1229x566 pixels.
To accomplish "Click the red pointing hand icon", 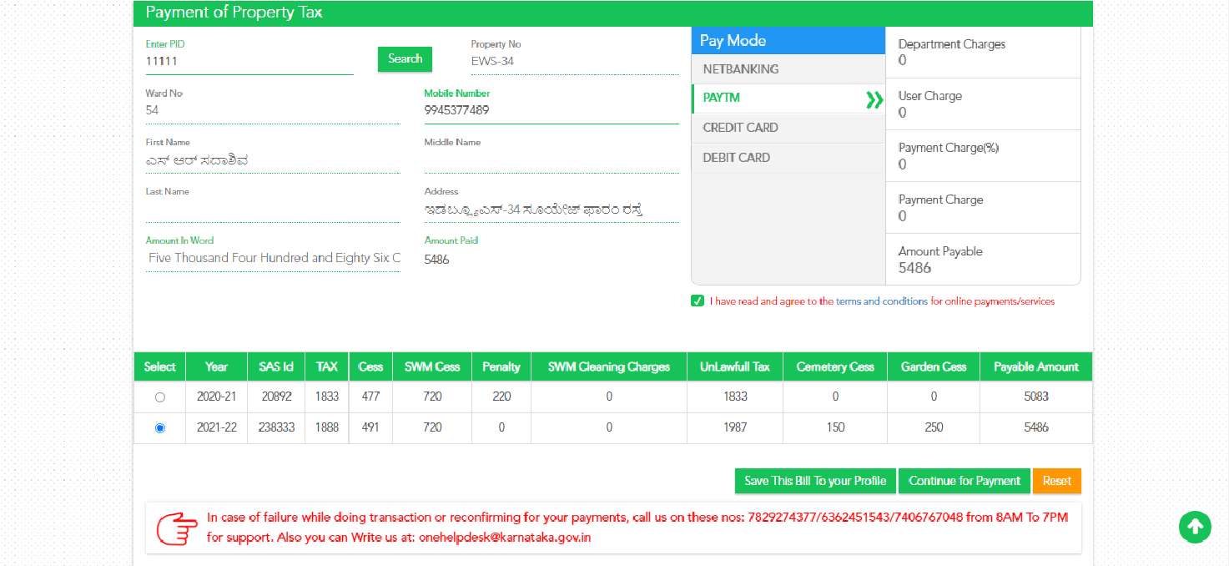I will tap(175, 527).
